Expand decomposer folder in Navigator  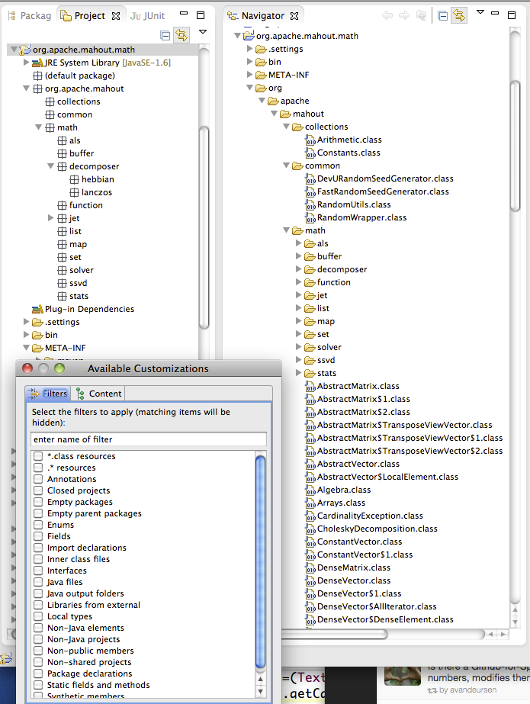click(x=298, y=269)
